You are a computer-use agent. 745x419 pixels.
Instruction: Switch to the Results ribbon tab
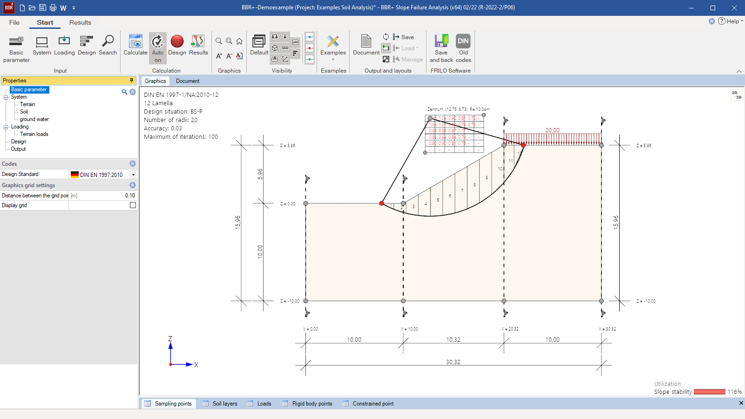[80, 22]
